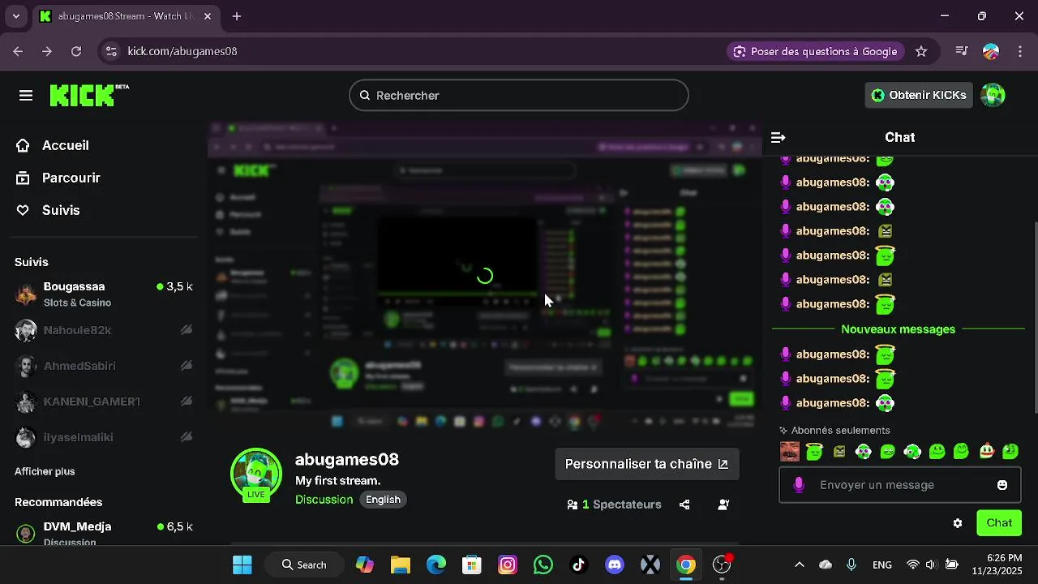Viewport: 1038px width, 584px height.
Task: Expand followed list with Afficher plus
Action: [45, 471]
